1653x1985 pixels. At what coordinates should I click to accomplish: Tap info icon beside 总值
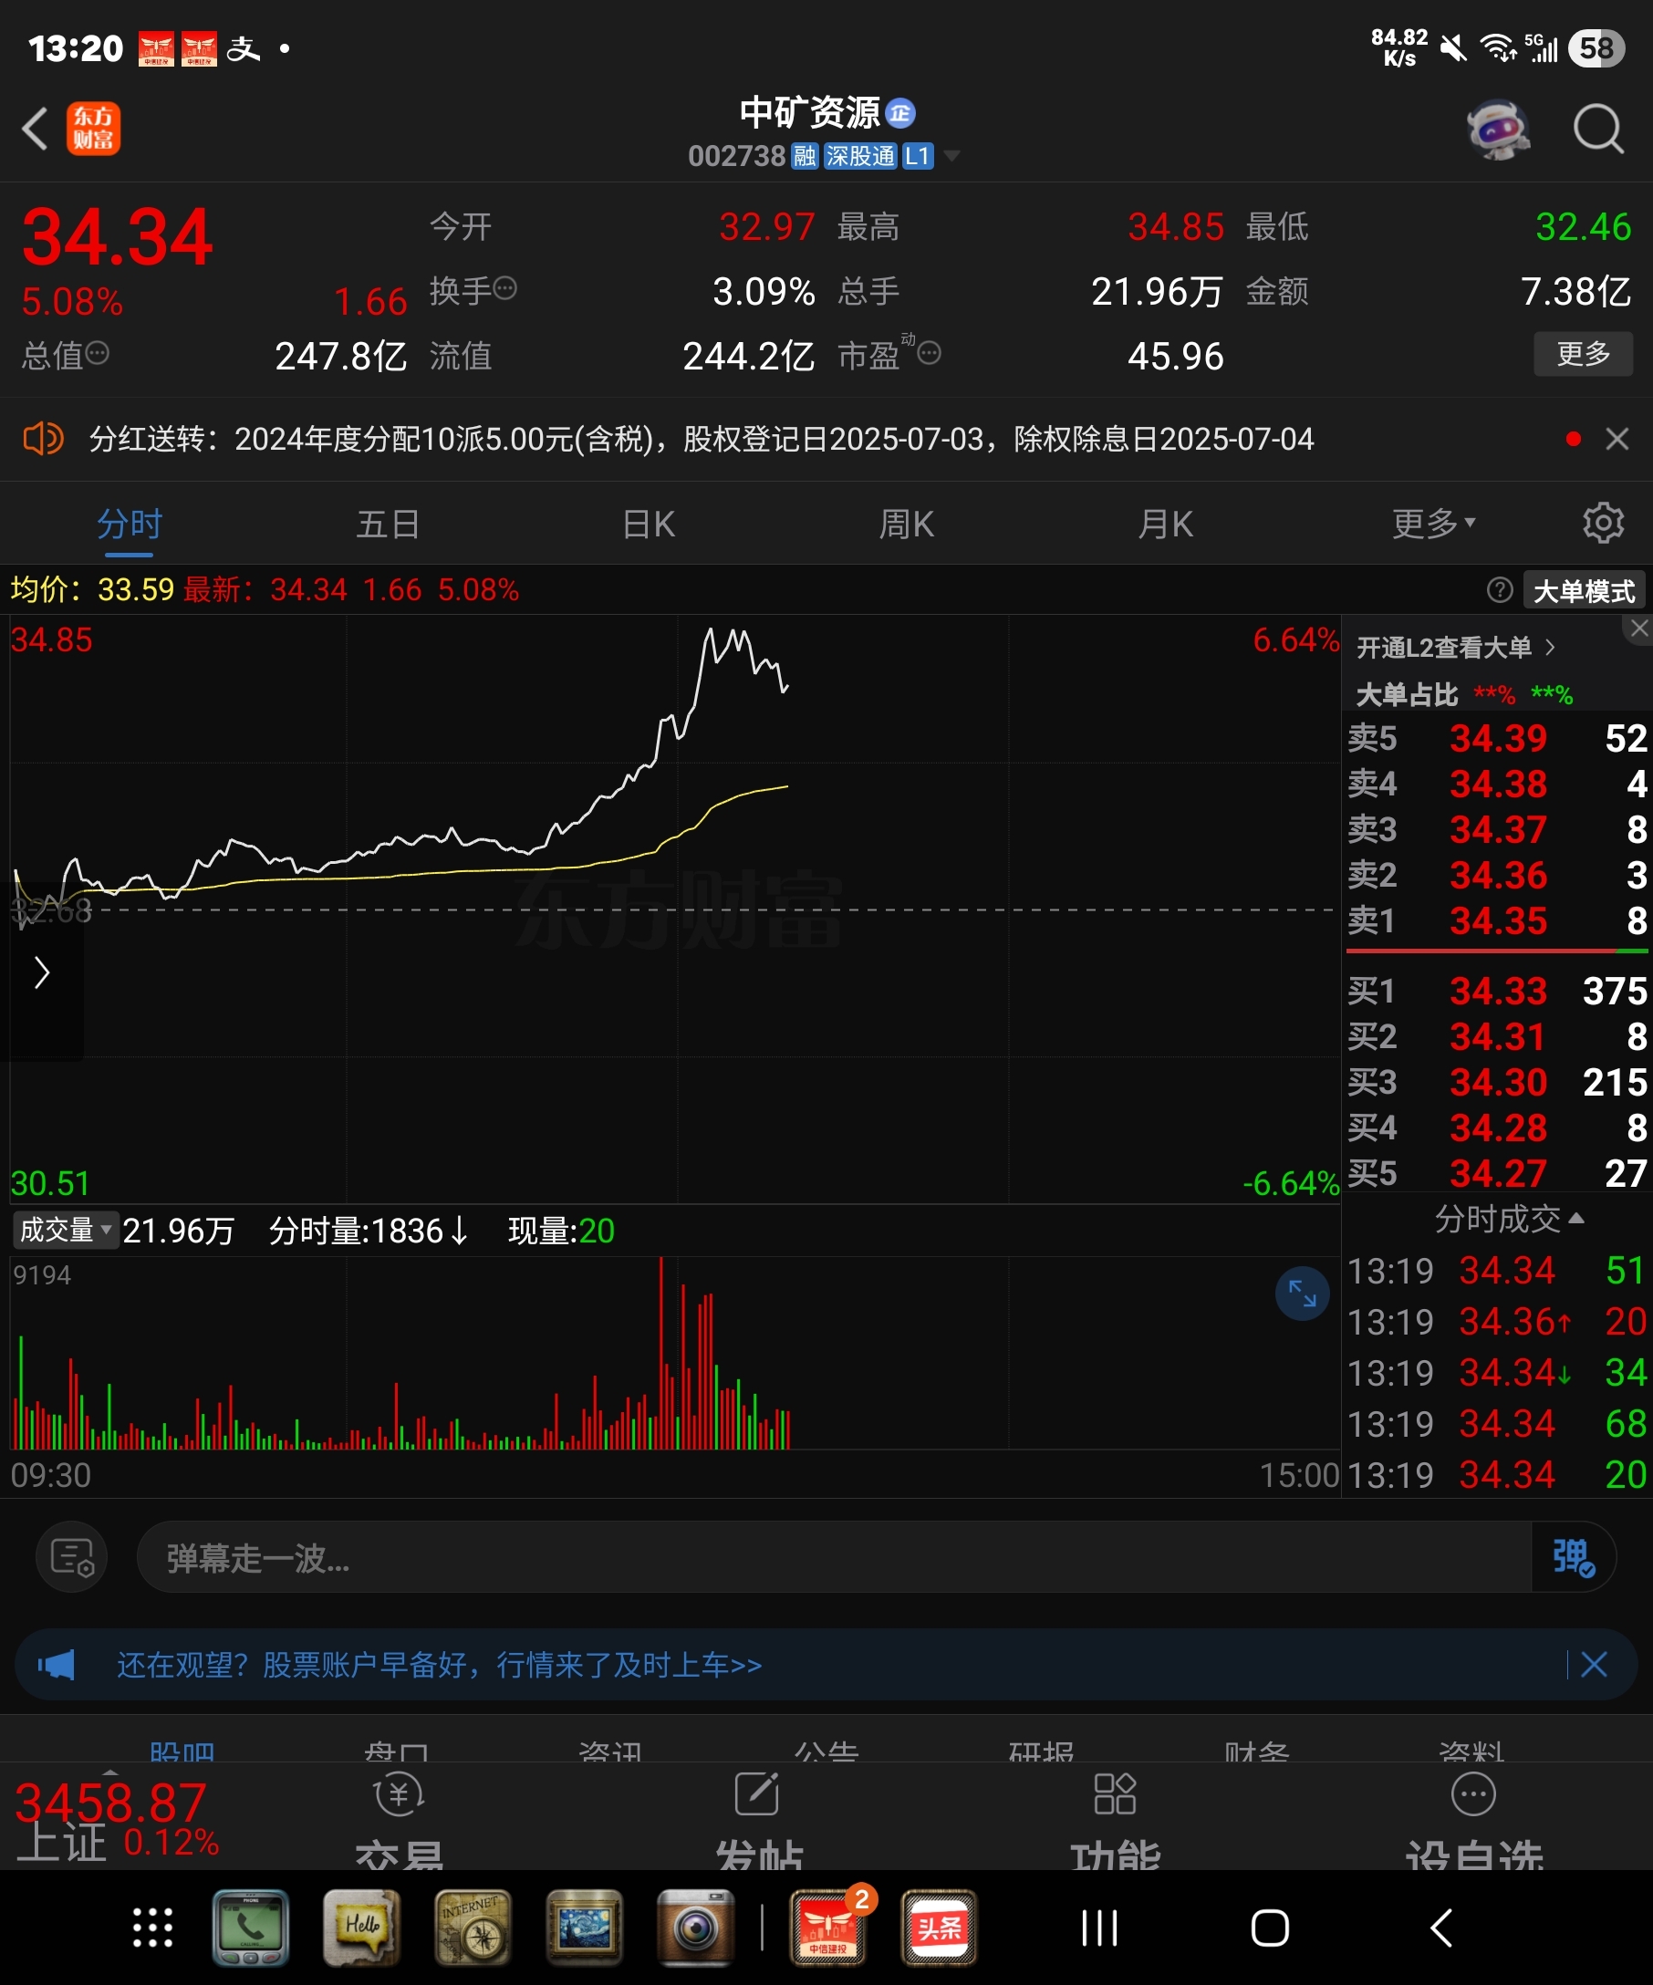[99, 354]
